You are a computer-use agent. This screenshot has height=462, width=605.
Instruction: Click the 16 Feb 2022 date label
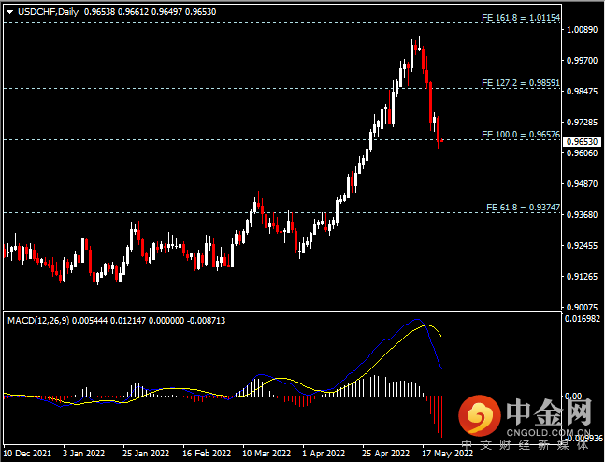pos(207,454)
